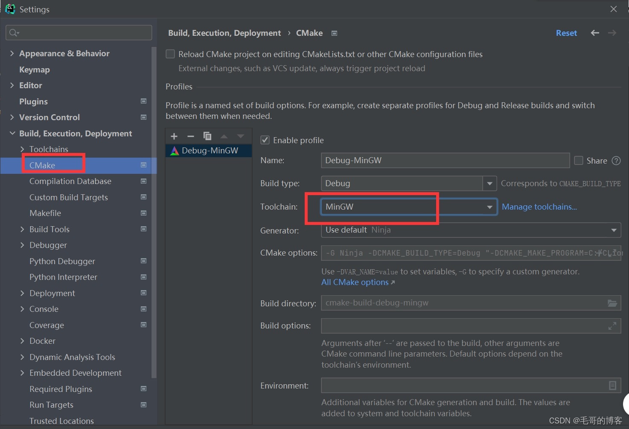Click project-level icon beside Deployment

pos(144,293)
